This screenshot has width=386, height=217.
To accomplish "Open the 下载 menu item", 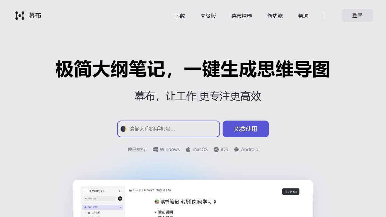I will point(180,16).
